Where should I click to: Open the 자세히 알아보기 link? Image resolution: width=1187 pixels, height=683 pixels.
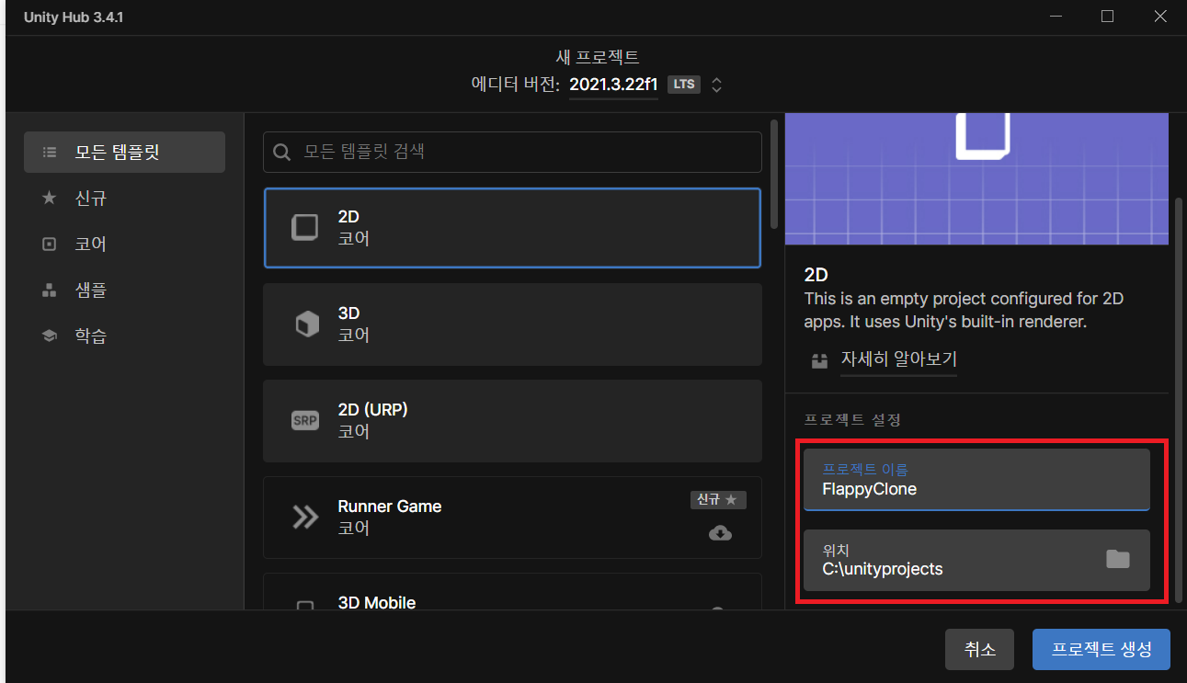[898, 359]
